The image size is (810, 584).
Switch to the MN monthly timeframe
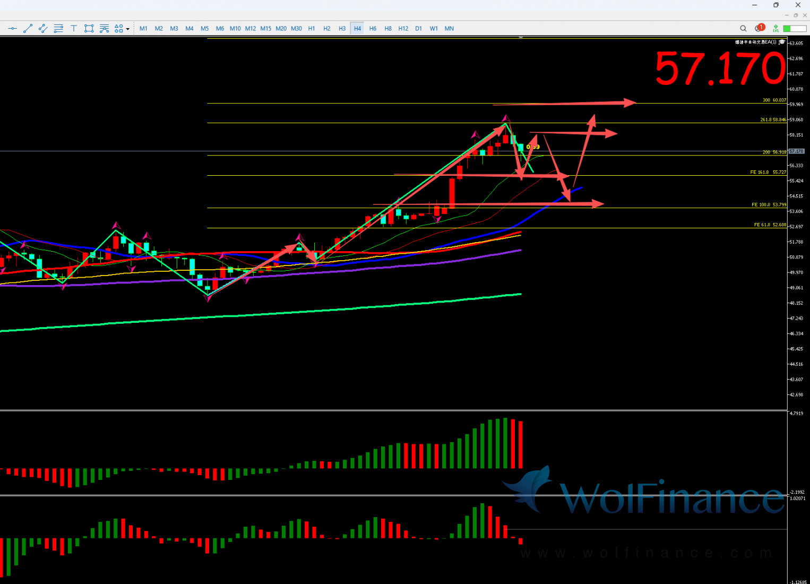pos(449,29)
